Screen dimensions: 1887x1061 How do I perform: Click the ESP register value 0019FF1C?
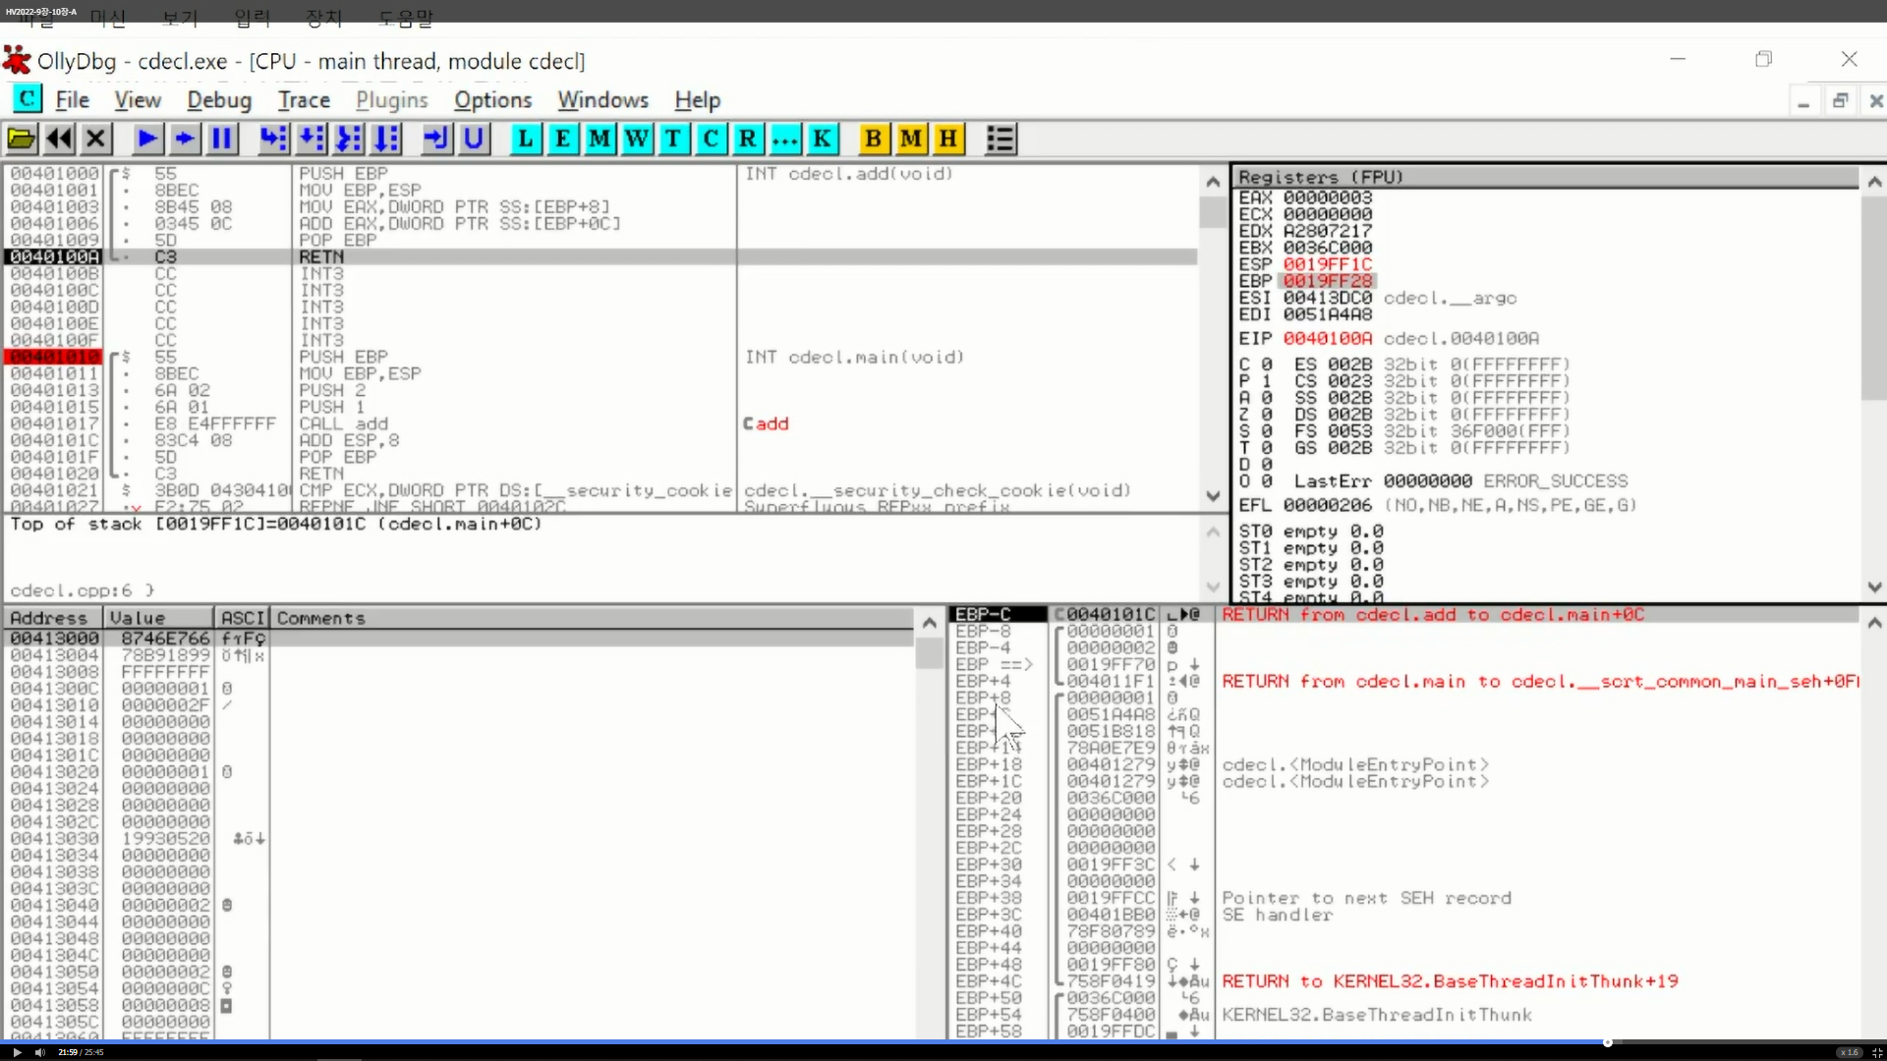[1327, 264]
